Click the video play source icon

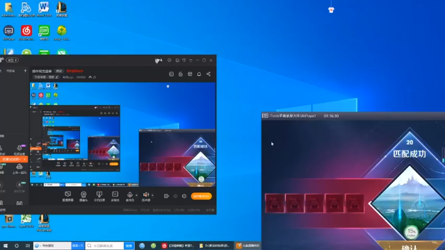[x=115, y=196]
